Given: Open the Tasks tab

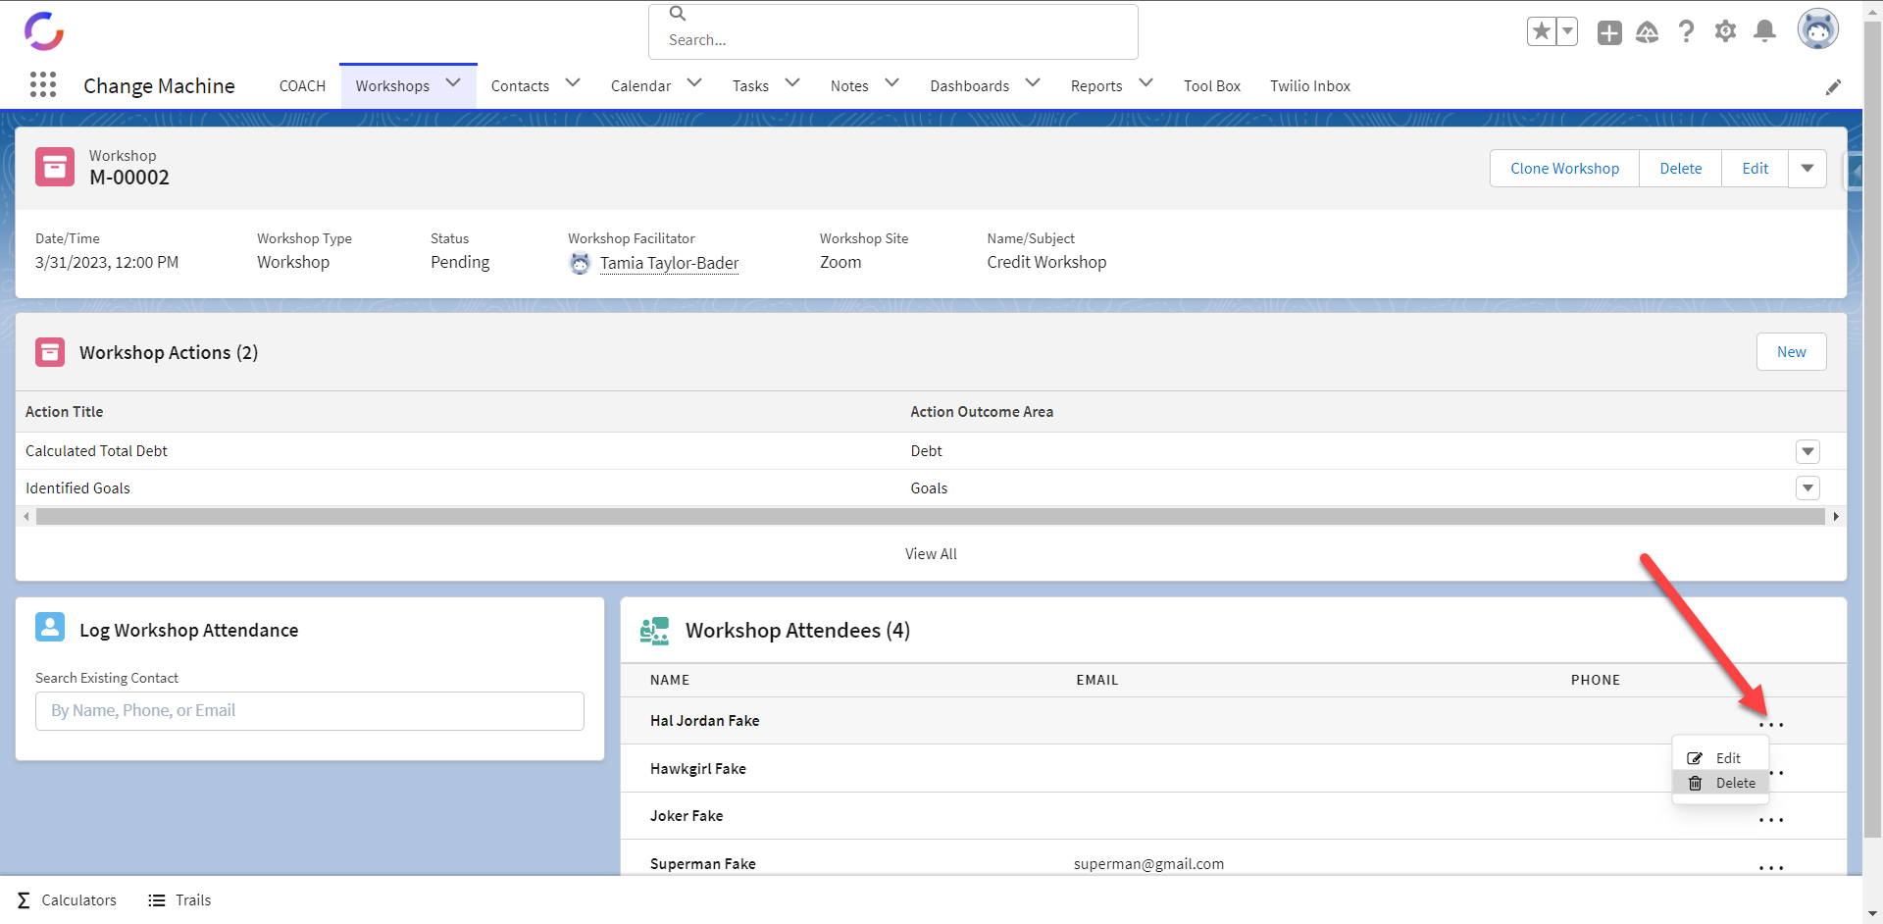Looking at the screenshot, I should tap(750, 86).
